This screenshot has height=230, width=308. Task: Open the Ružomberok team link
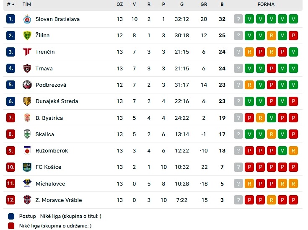tap(52, 151)
